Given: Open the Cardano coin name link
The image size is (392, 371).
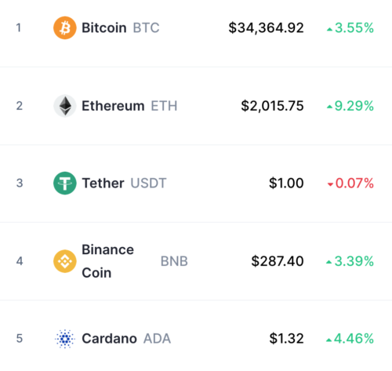Looking at the screenshot, I should 109,339.
